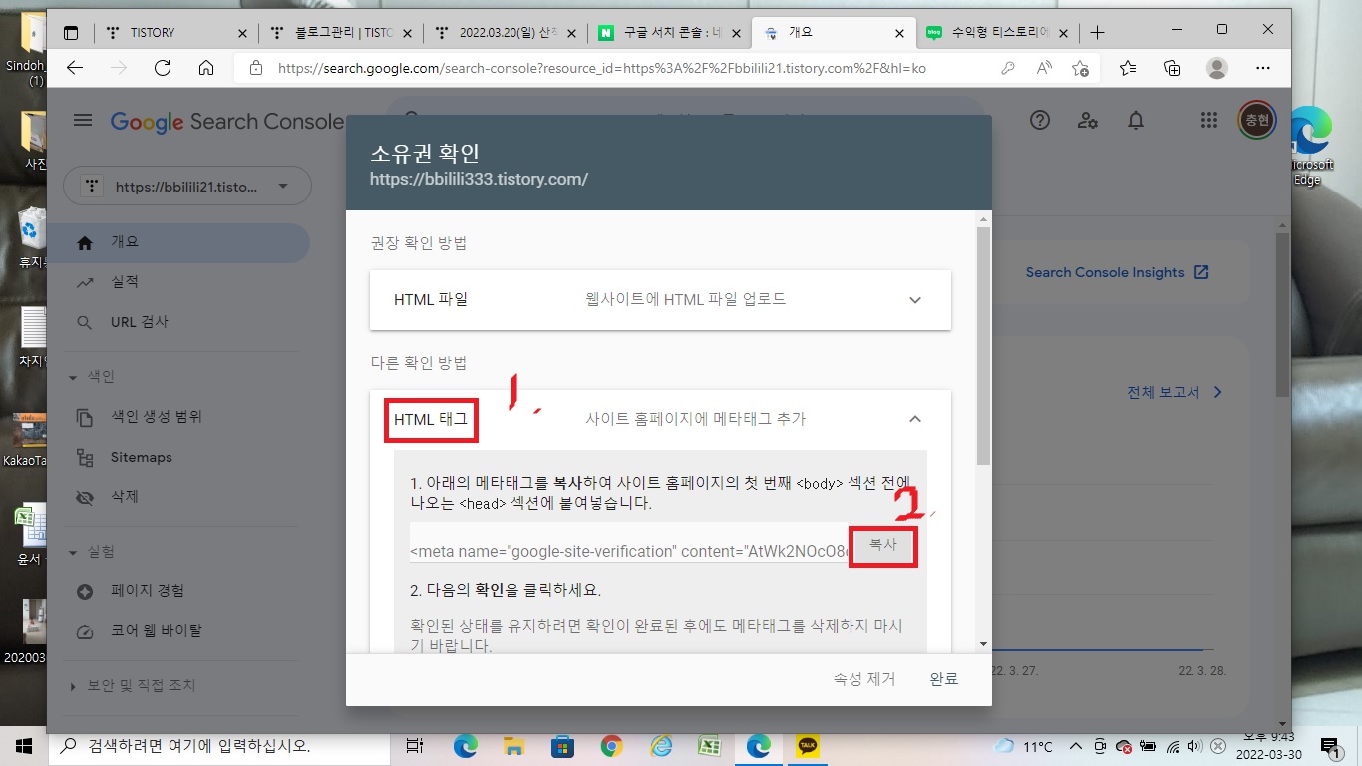Open the Search Console hamburger menu
This screenshot has width=1362, height=766.
(x=83, y=121)
